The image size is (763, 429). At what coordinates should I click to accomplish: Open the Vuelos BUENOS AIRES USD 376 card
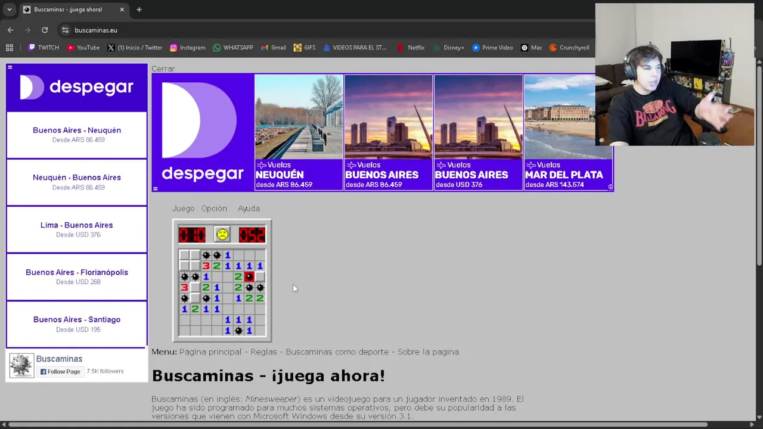point(478,132)
